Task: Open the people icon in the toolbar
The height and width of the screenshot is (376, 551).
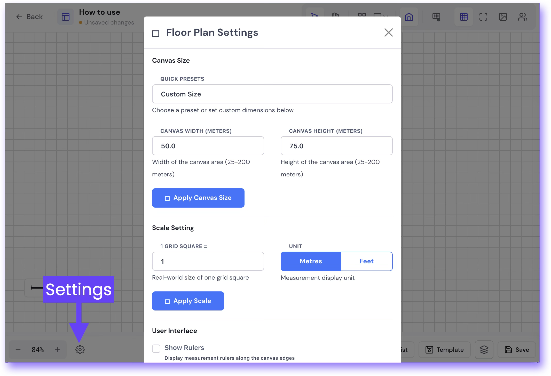Action: coord(523,17)
